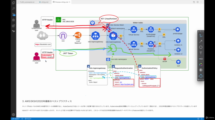Select the arrow annotation tool
This screenshot has width=215, height=120.
(201, 41)
